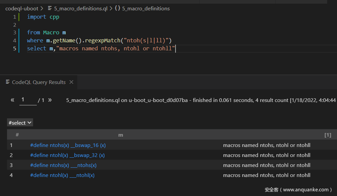Image resolution: width=337 pixels, height=196 pixels.
Task: Open ntohs __bswap_16 macro definition link
Action: coord(68,145)
